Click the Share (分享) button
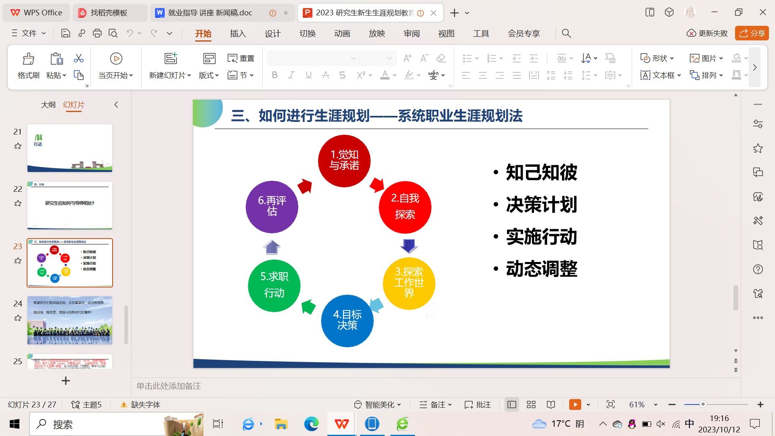 pyautogui.click(x=752, y=34)
